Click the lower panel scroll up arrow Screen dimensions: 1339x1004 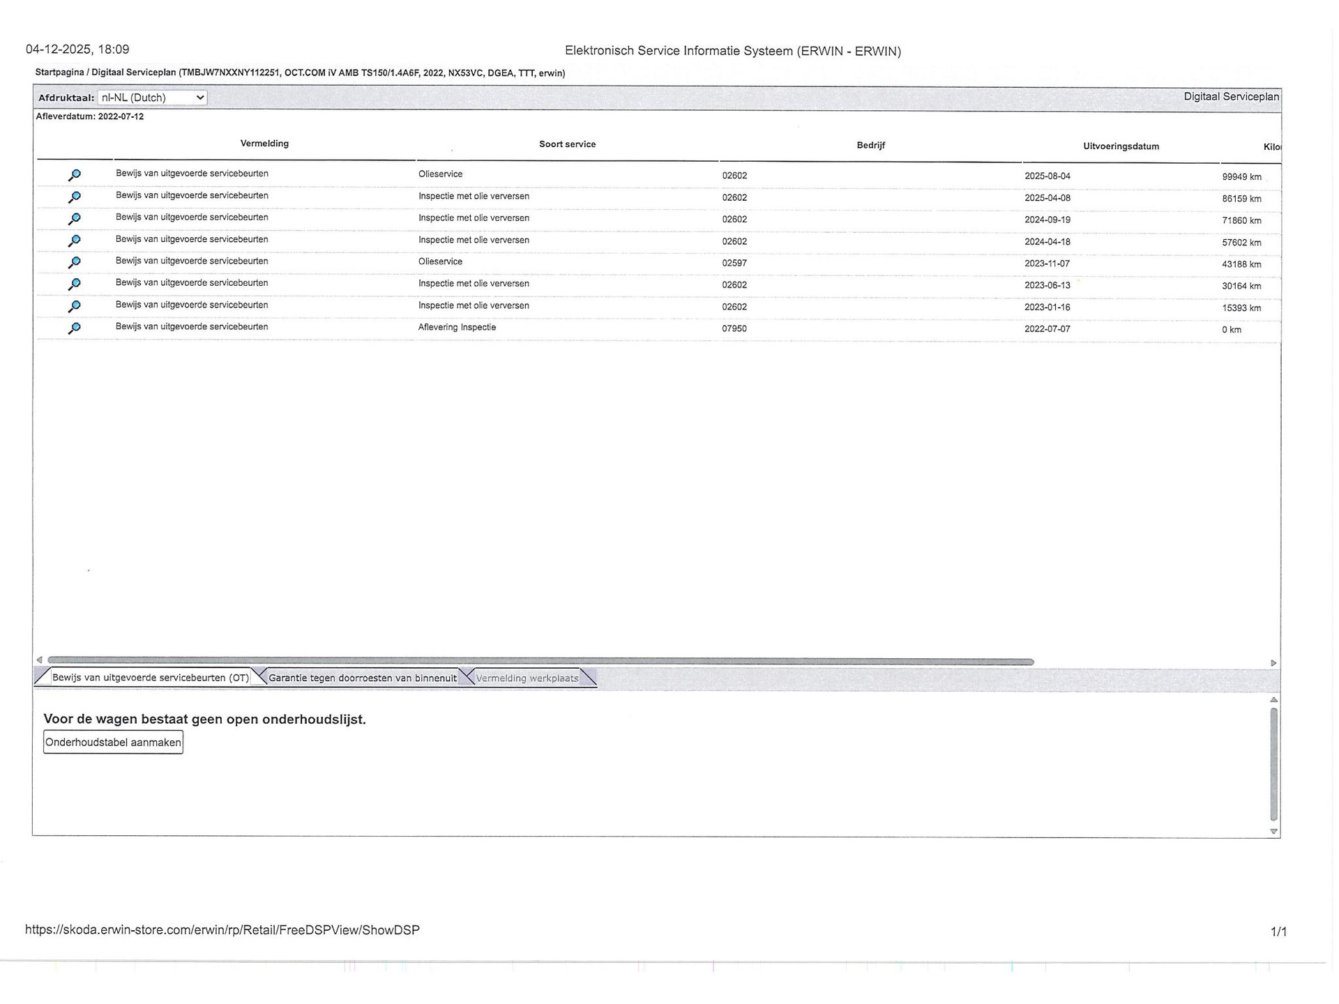tap(1273, 699)
